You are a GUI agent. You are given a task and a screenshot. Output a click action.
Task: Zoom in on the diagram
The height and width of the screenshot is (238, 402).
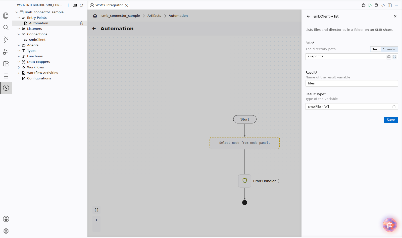(x=96, y=220)
